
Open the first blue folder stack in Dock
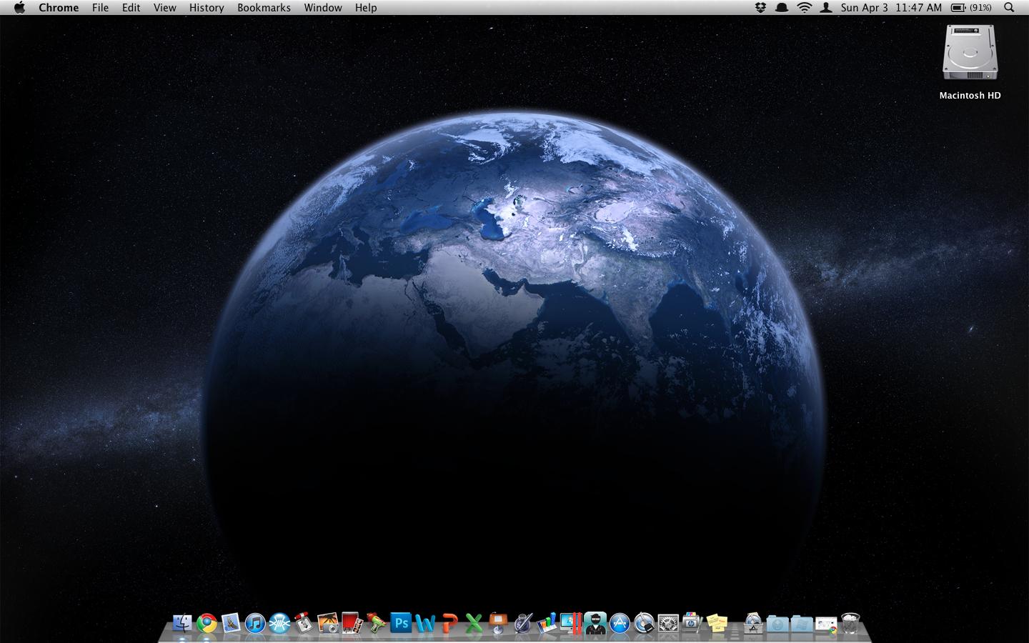777,623
